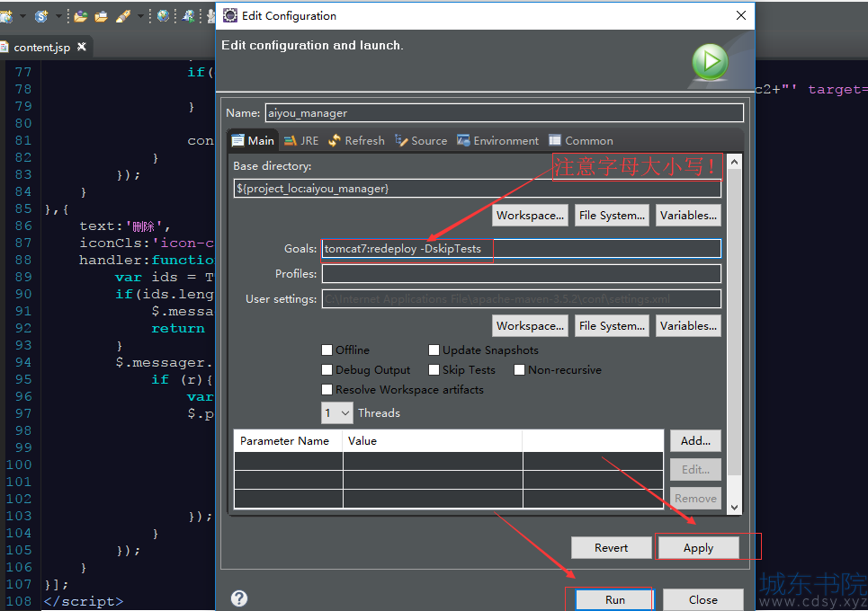Screen dimensions: 868x611
Task: Click the content.jsp file icon in editor tab
Action: 4,48
